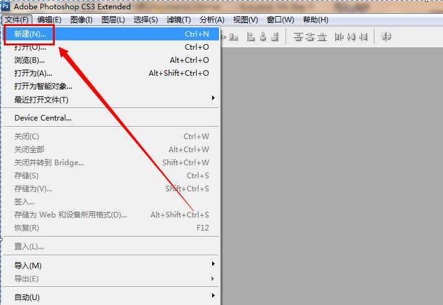Screen dimensions: 443x305
Task: Click the Auto-Align Layers icon
Action: pyautogui.click(x=386, y=37)
